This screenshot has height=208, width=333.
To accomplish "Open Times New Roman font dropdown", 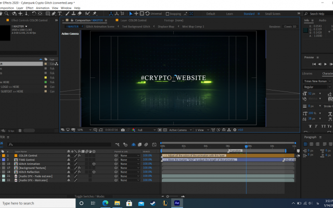I will 317,81.
